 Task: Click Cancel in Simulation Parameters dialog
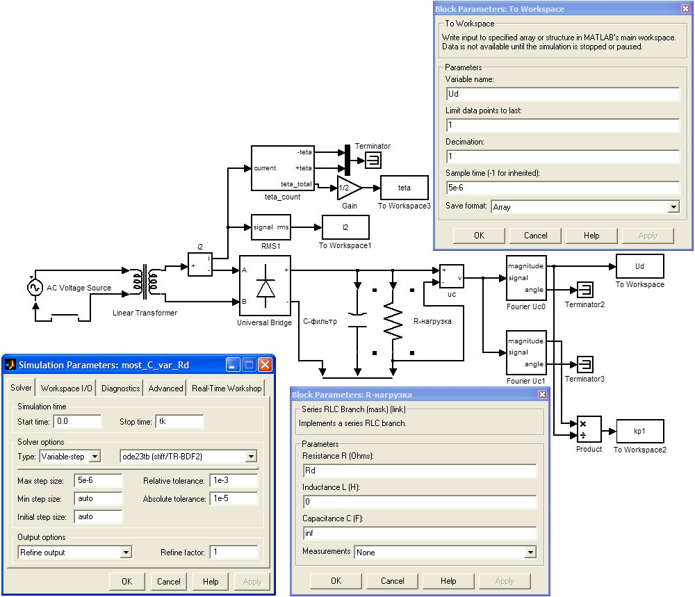point(169,582)
